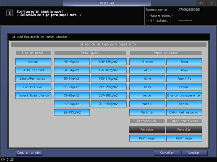The image size is (217, 162).
Task: Set Perforación to Permitir
Action: (x=147, y=130)
